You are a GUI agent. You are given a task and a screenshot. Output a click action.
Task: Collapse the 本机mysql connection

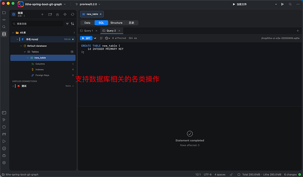pos(17,39)
